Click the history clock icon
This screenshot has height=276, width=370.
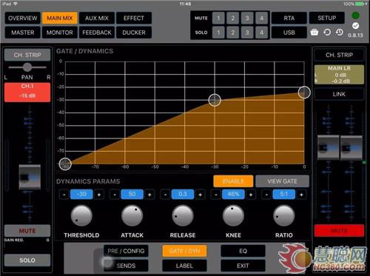tap(340, 33)
